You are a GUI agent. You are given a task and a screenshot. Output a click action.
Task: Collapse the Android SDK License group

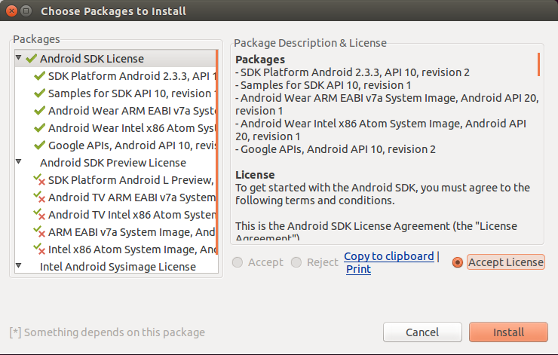[19, 57]
